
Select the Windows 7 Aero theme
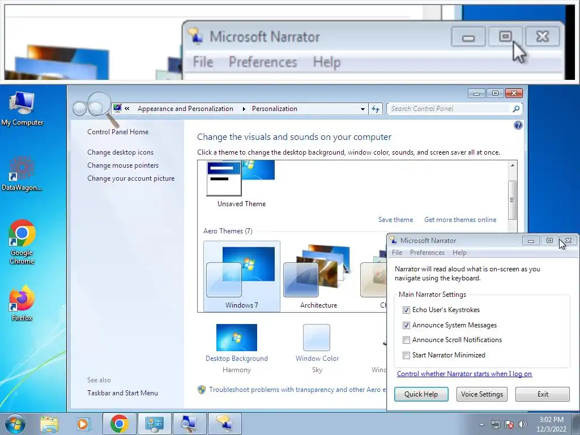click(241, 276)
